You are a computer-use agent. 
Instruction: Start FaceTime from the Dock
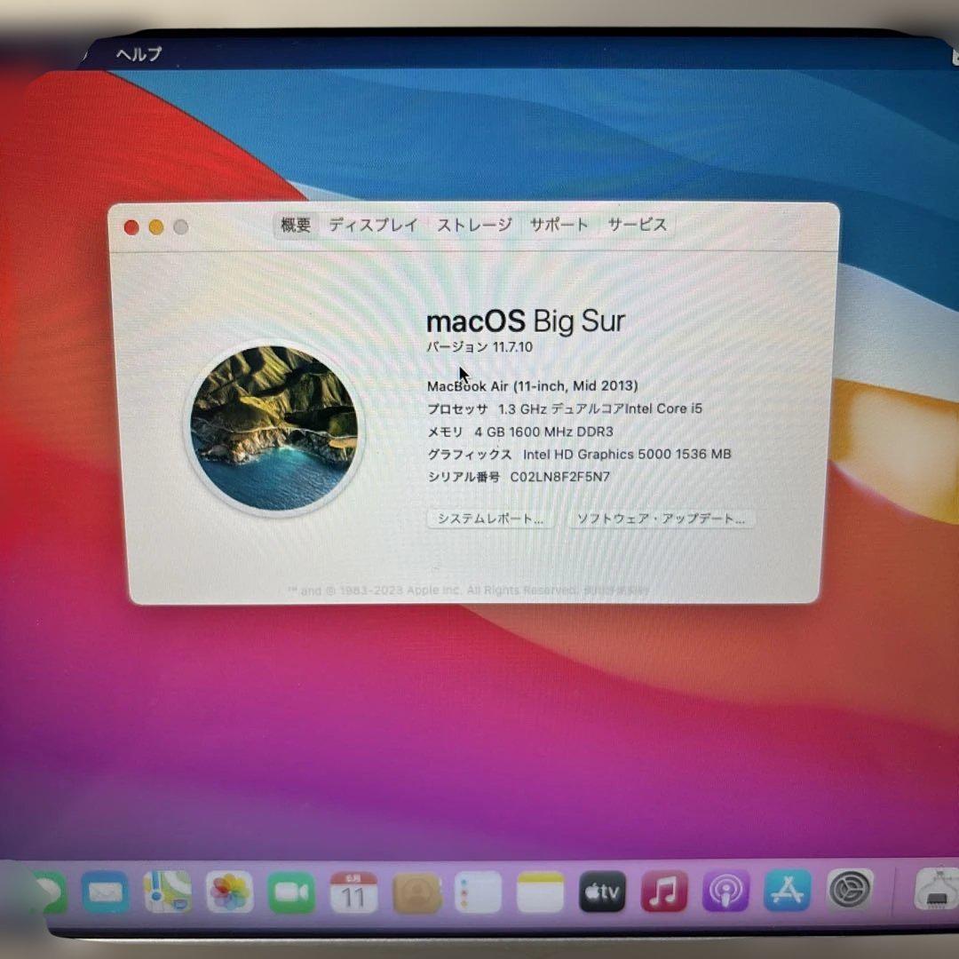pos(291,892)
